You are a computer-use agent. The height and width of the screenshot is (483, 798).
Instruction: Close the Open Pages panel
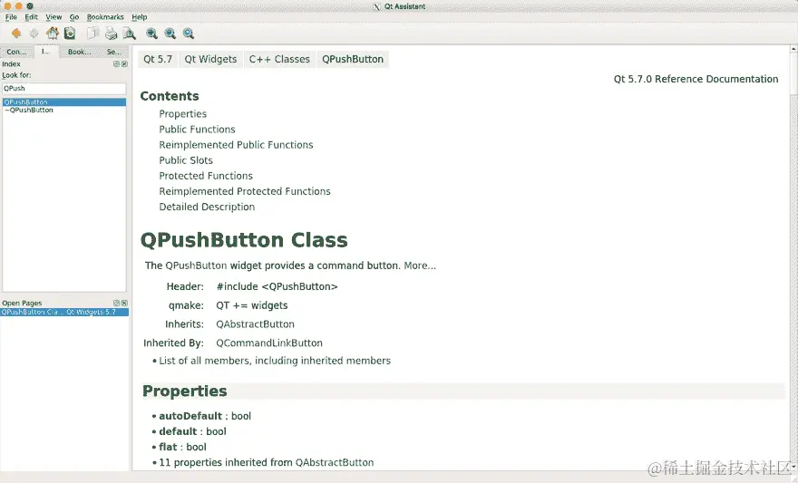pos(124,303)
